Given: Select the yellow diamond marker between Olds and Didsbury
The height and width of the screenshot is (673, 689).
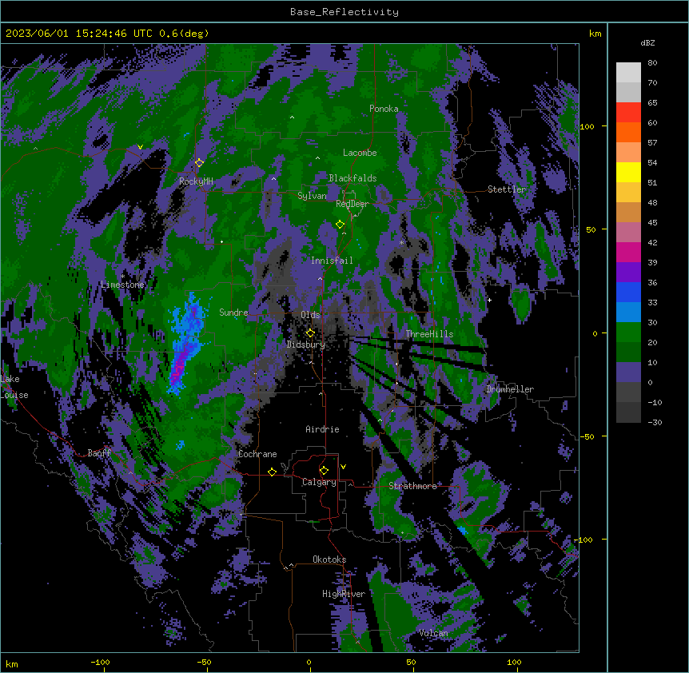Looking at the screenshot, I should tap(310, 333).
